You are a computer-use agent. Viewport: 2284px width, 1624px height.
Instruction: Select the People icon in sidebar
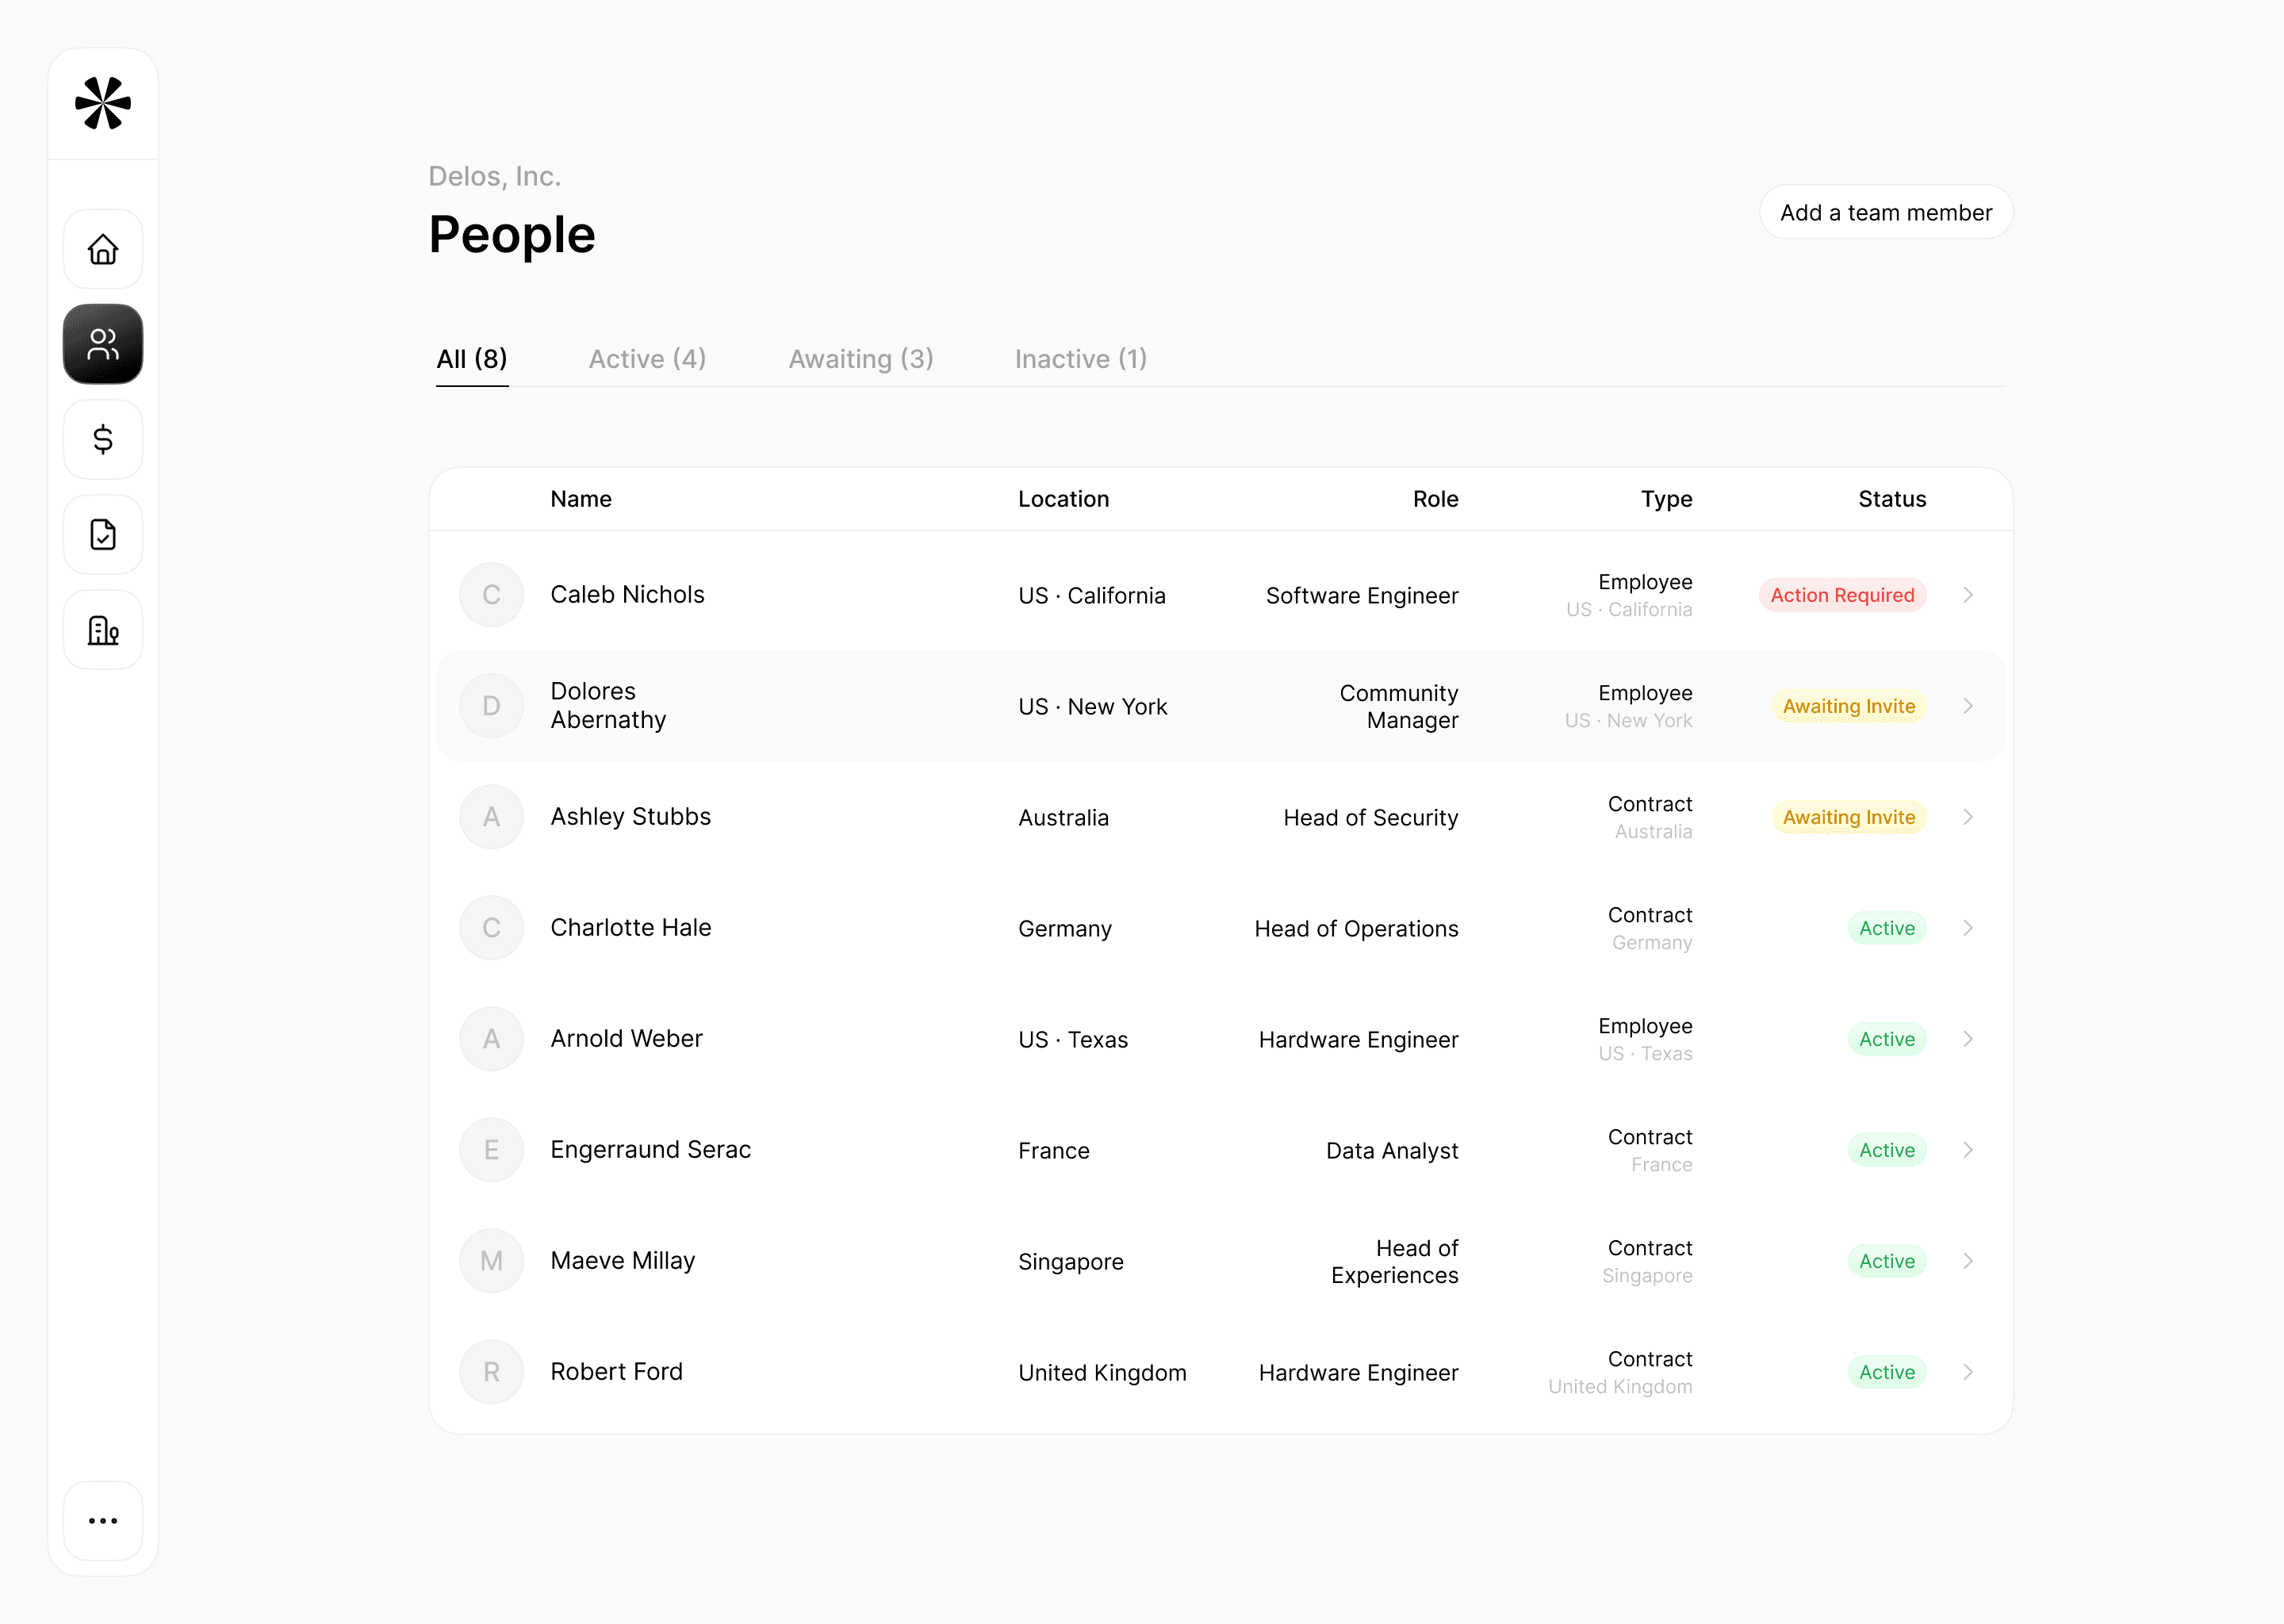click(103, 344)
